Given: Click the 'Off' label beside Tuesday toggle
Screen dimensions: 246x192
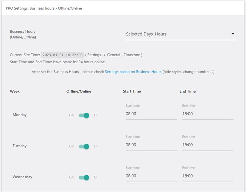Looking at the screenshot, I should coord(71,146).
